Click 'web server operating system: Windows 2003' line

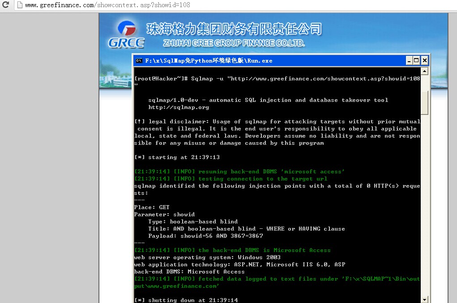tap(207, 257)
